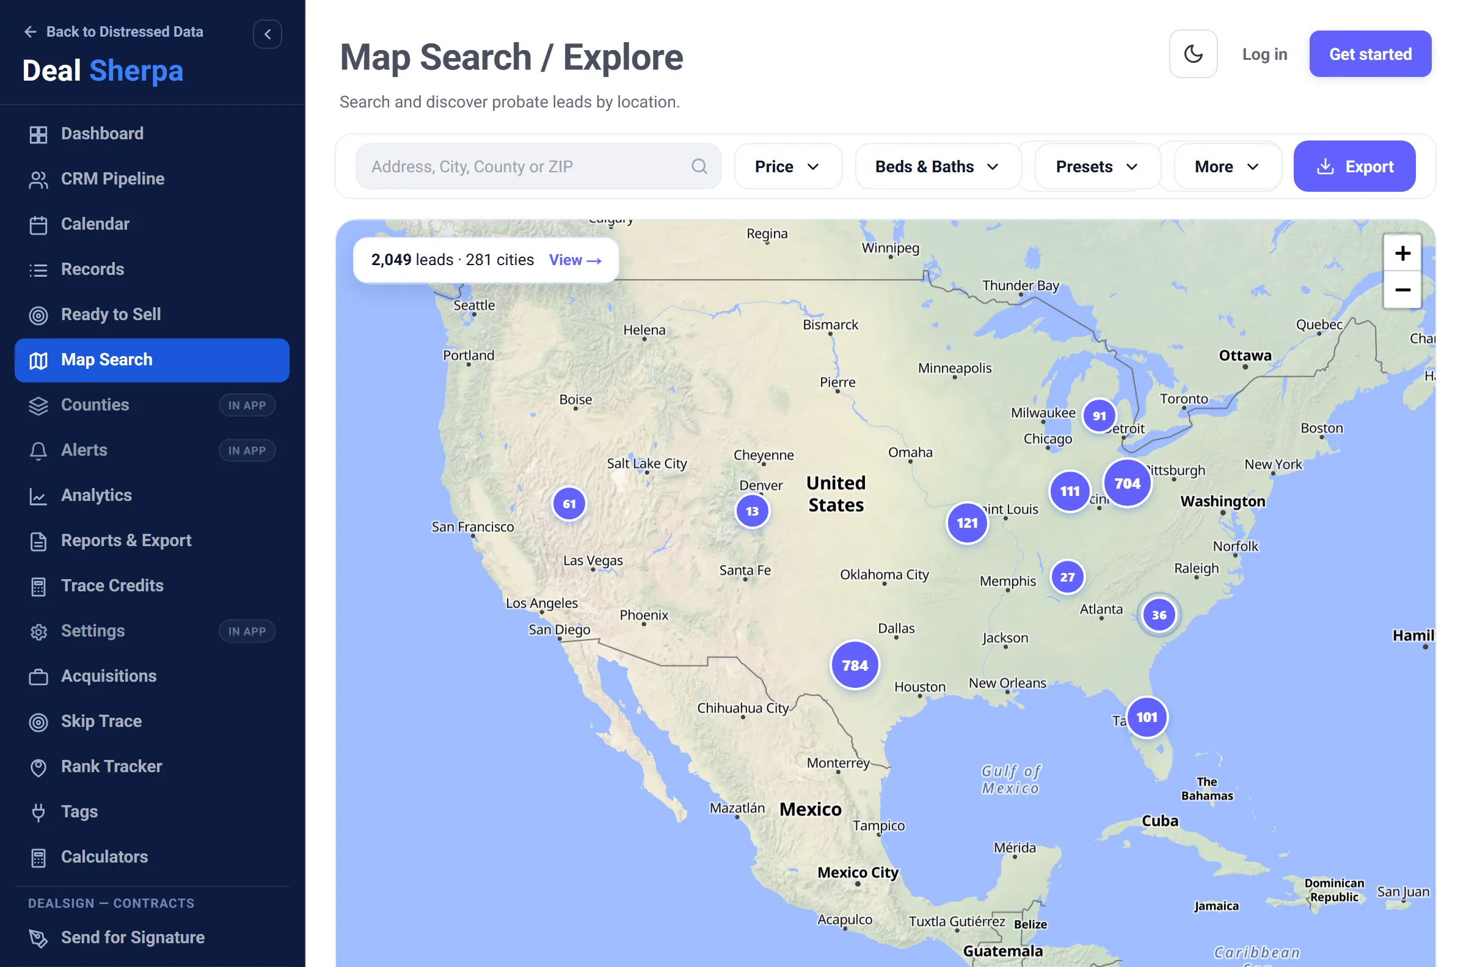Image resolution: width=1466 pixels, height=967 pixels.
Task: Collapse the sidebar with chevron button
Action: tap(268, 34)
